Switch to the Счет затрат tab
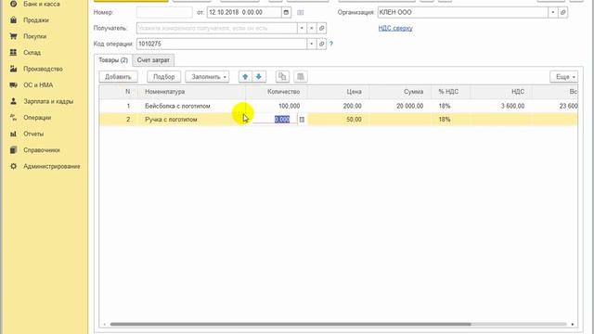The width and height of the screenshot is (594, 334). (x=153, y=60)
